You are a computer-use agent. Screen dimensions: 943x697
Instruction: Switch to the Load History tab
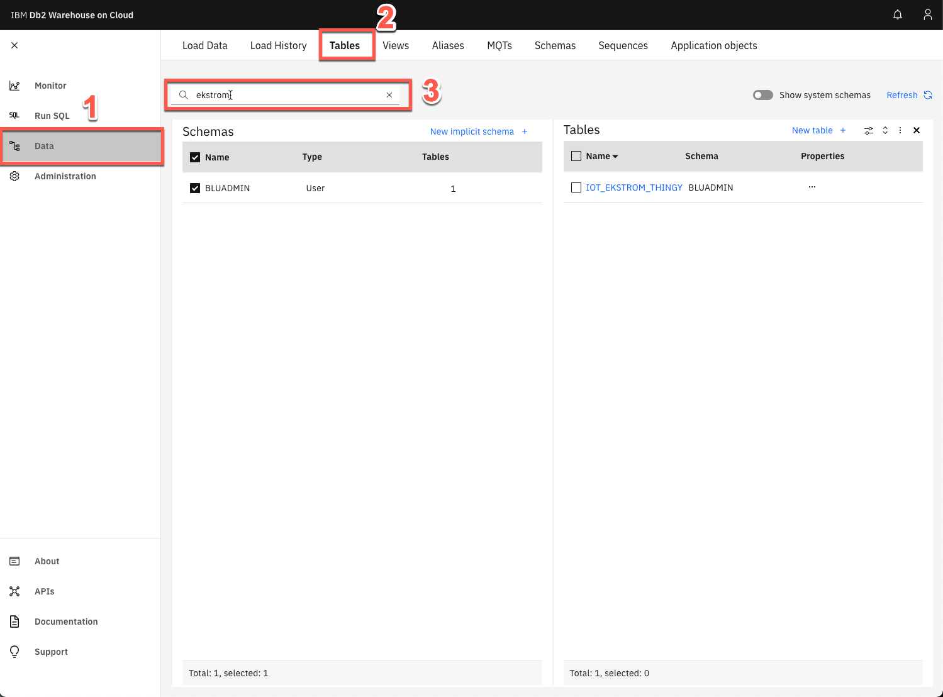click(x=279, y=45)
